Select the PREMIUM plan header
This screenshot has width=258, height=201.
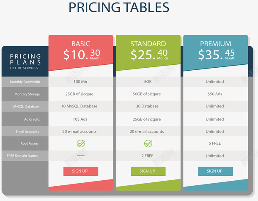(216, 44)
